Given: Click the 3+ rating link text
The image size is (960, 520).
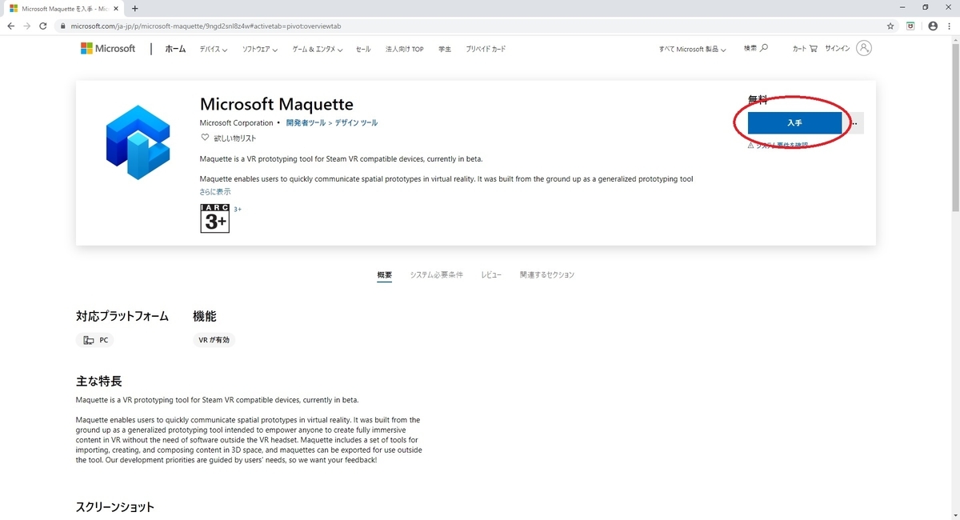Looking at the screenshot, I should tap(238, 210).
